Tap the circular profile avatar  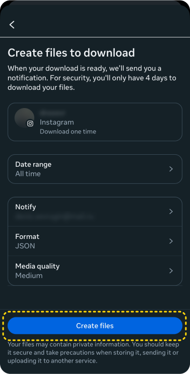click(x=24, y=118)
